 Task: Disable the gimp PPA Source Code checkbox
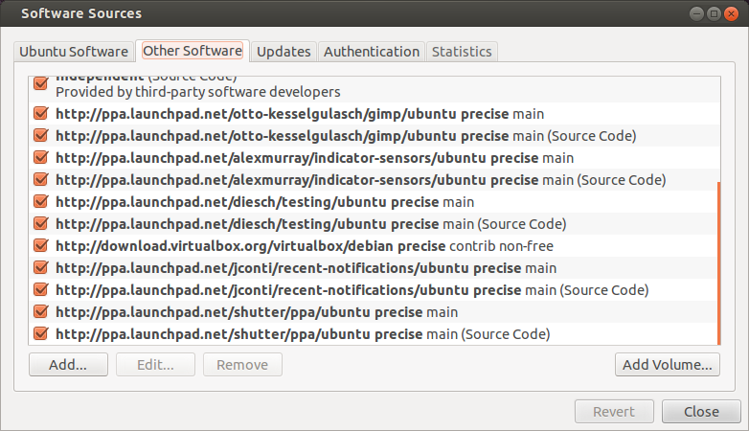coord(41,135)
